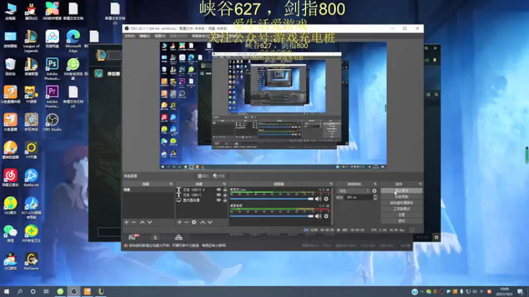
Task: Remove selected scene with minus icon
Action: (x=134, y=222)
